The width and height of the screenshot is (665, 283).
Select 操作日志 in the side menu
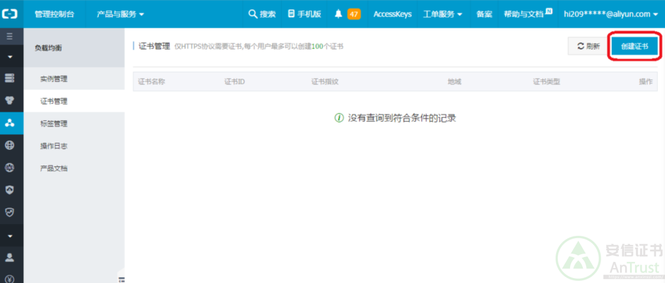pos(54,146)
